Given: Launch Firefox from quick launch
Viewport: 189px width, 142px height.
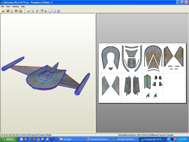Looking at the screenshot, I should pyautogui.click(x=34, y=139).
